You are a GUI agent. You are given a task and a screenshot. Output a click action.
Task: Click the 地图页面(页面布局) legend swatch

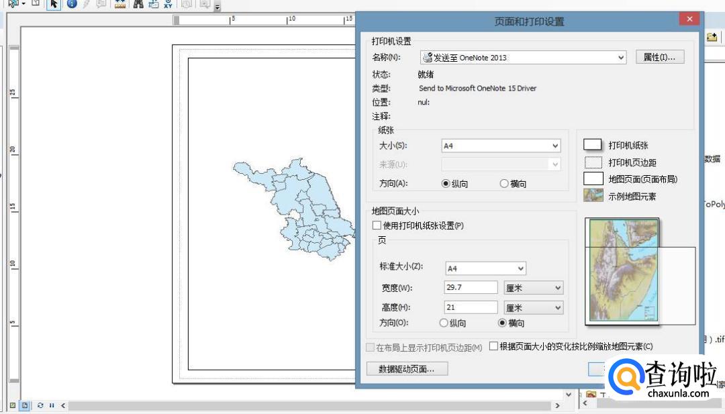(x=593, y=178)
